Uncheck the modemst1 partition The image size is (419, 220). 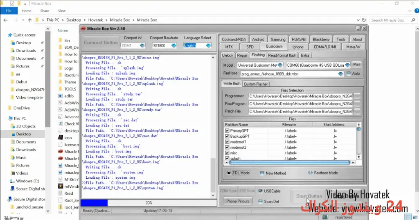point(227,142)
